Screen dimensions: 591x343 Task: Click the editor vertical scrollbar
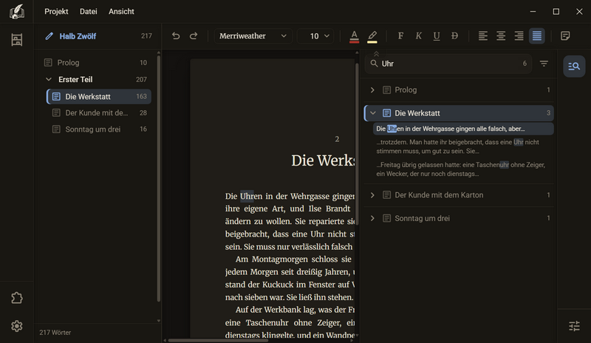(x=357, y=144)
